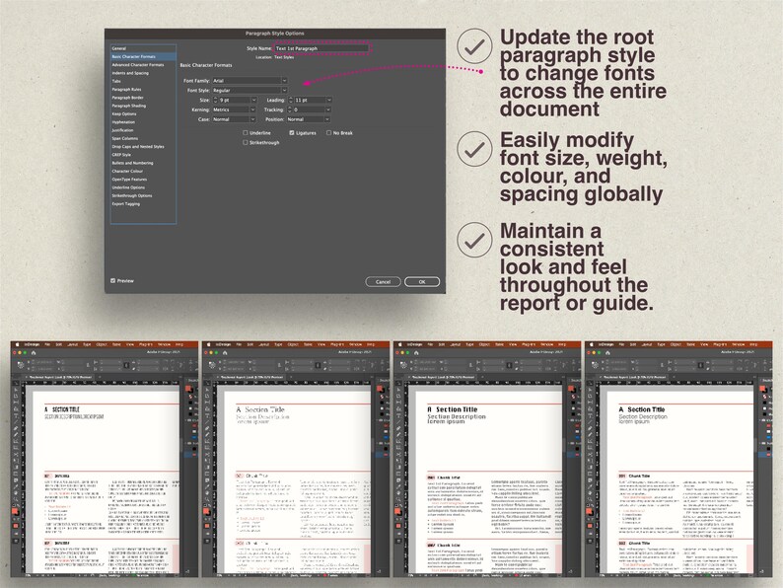Viewport: 783px width, 588px height.
Task: Click the Tracking stepper arrows
Action: (x=290, y=110)
